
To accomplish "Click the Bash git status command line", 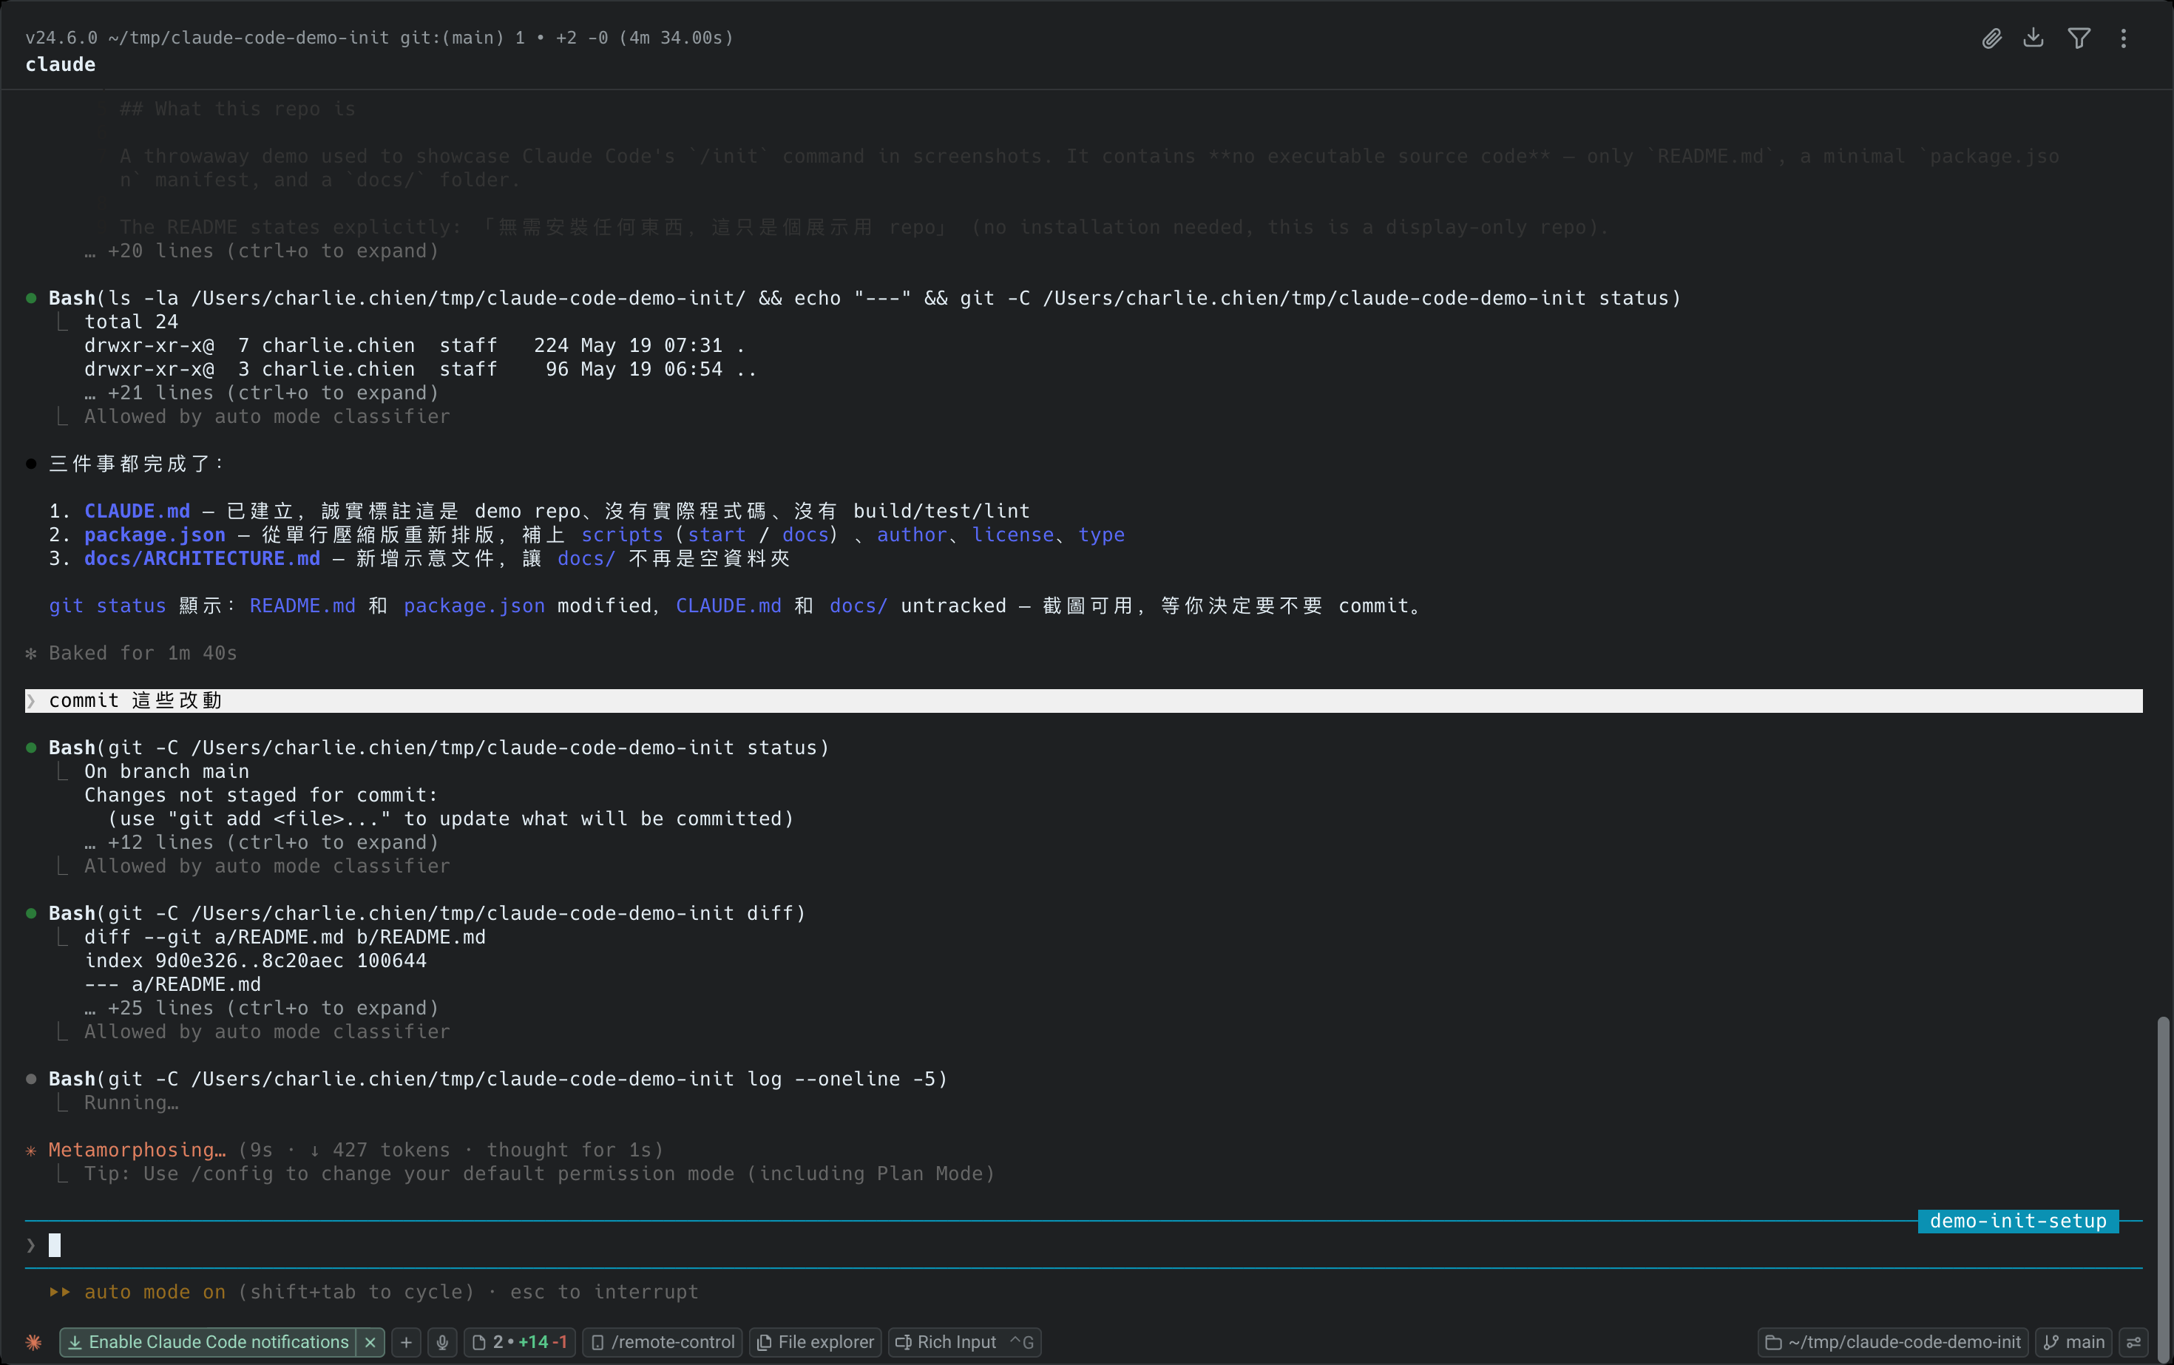I will [438, 748].
